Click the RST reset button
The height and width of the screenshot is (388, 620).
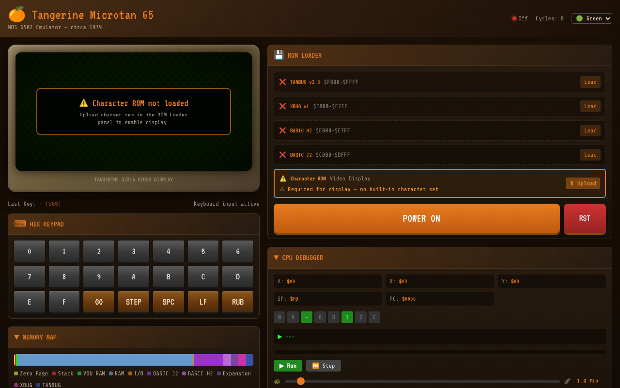[x=585, y=218]
